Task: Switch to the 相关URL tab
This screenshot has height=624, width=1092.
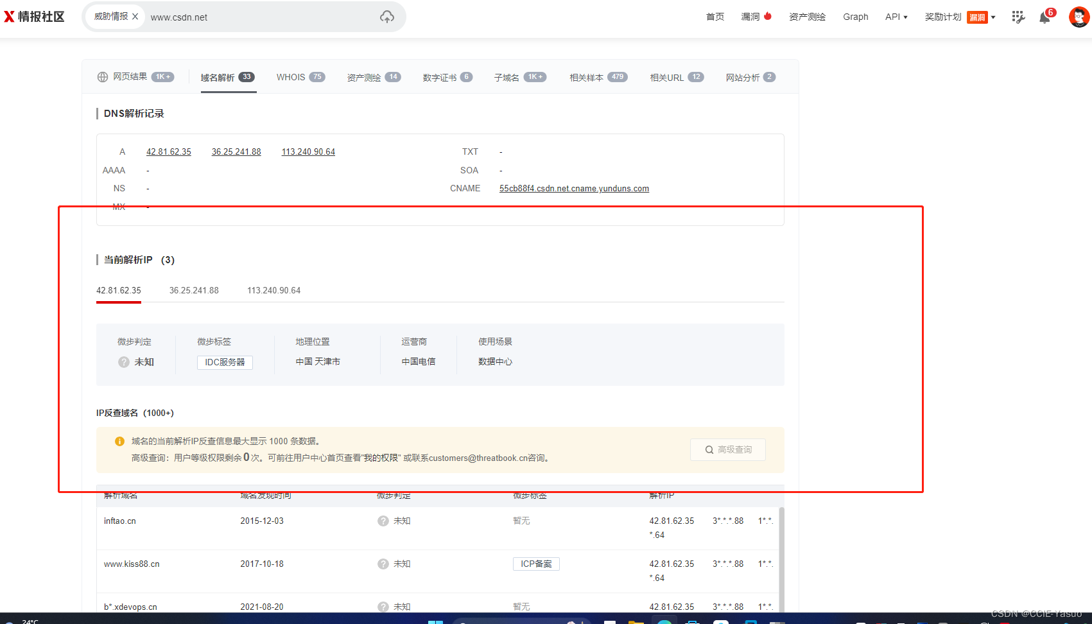Action: (x=677, y=78)
